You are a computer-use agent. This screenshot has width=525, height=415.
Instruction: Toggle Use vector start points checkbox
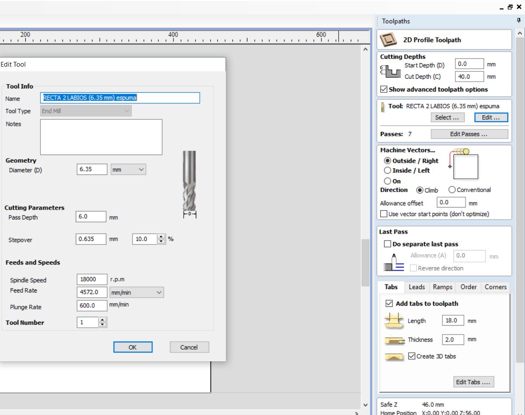click(384, 214)
